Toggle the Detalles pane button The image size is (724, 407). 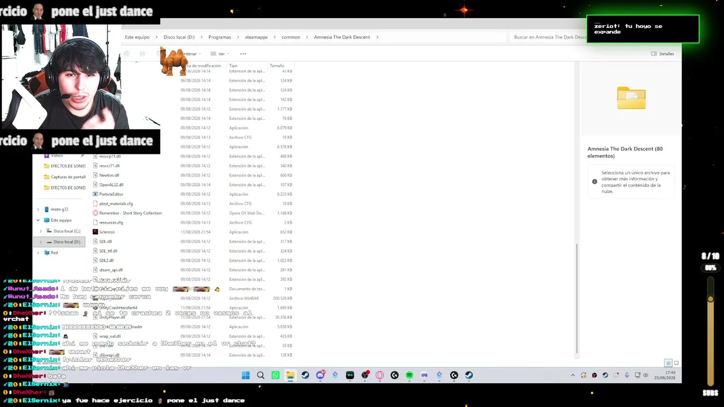point(662,54)
